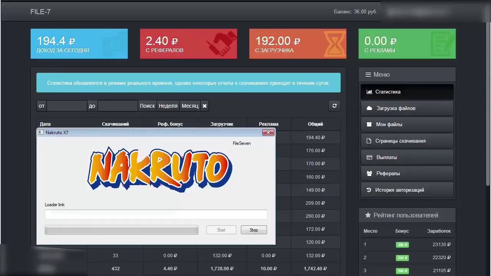Click the refresh statistics icon button
491x276 pixels.
point(334,106)
